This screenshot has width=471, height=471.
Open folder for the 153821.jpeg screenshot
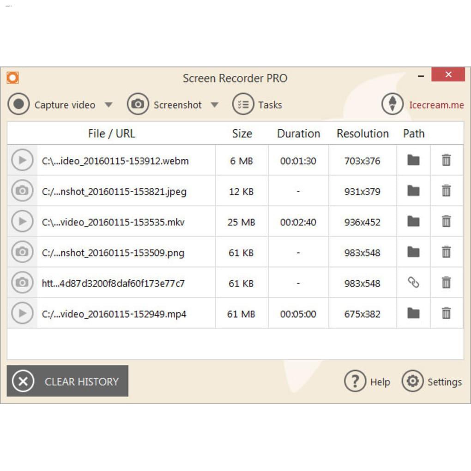[413, 191]
